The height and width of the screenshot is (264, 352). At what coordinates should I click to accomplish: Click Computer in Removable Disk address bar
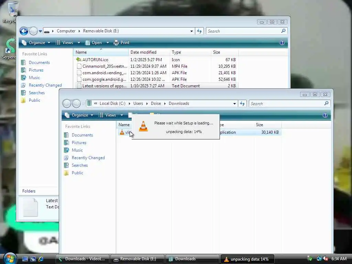point(66,31)
